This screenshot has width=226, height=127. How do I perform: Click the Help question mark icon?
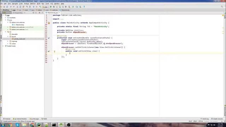84,7
